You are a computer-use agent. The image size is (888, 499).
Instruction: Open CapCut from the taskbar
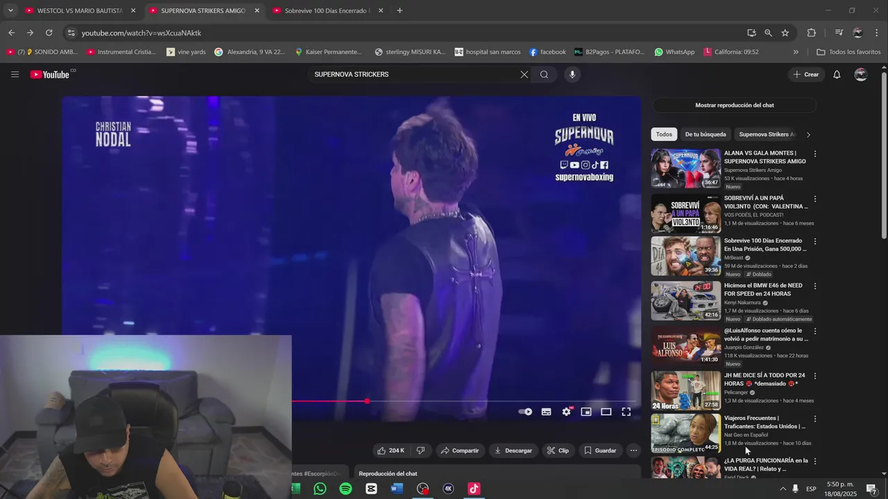[371, 489]
